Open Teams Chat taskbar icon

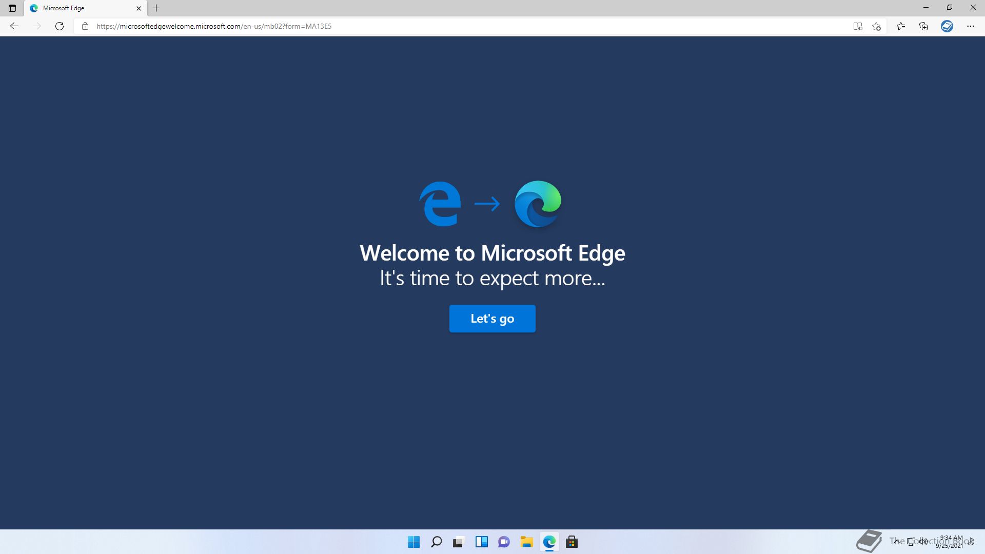(504, 542)
